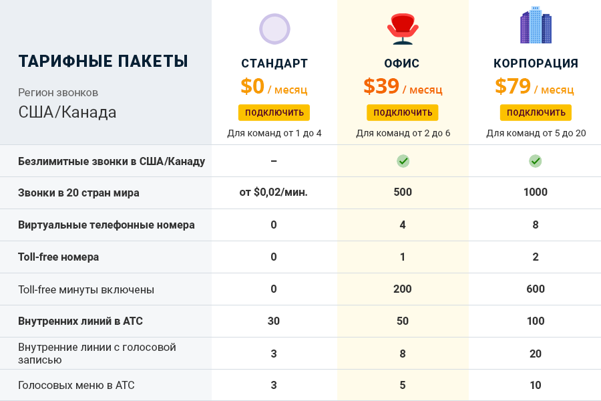Click the Корпорация skyscraper building icon

pyautogui.click(x=536, y=25)
